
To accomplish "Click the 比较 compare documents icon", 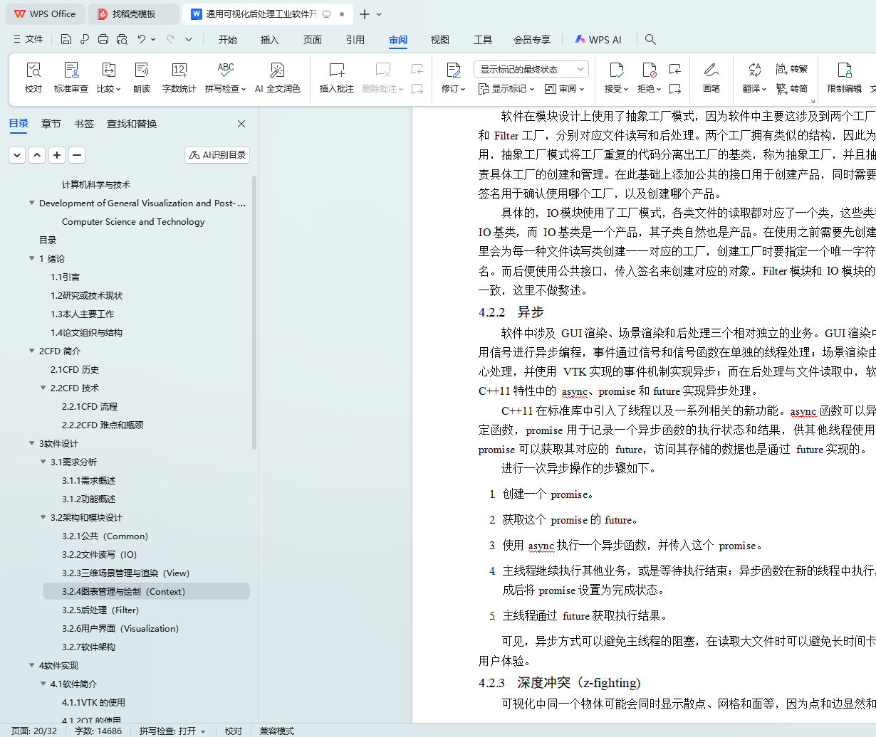I will point(108,70).
